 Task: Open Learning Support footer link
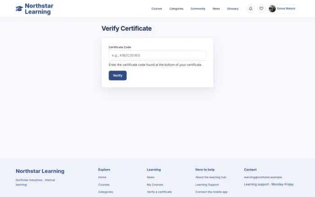[207, 184]
